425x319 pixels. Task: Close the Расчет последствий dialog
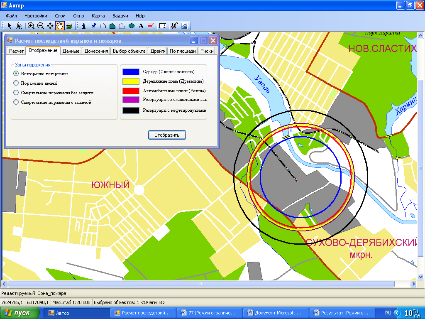[x=213, y=41]
